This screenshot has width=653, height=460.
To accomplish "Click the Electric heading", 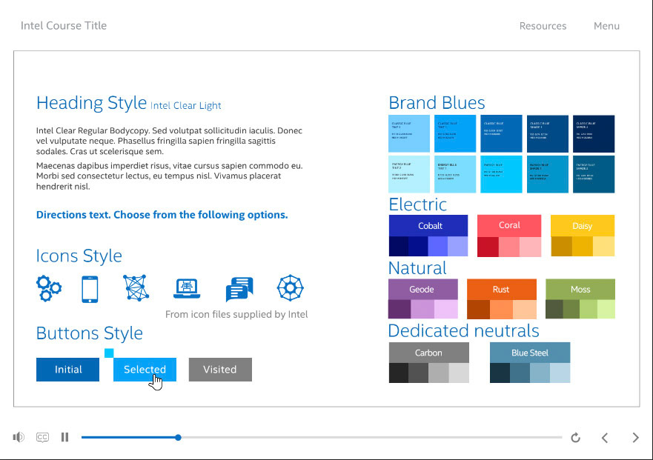I will [x=418, y=204].
